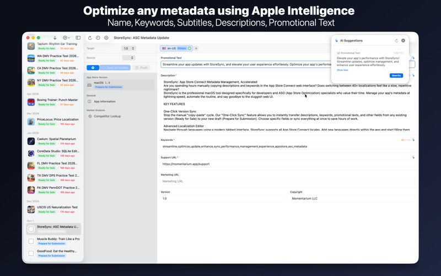Click the Version field showing 1.0
441x276 pixels.
223,199
